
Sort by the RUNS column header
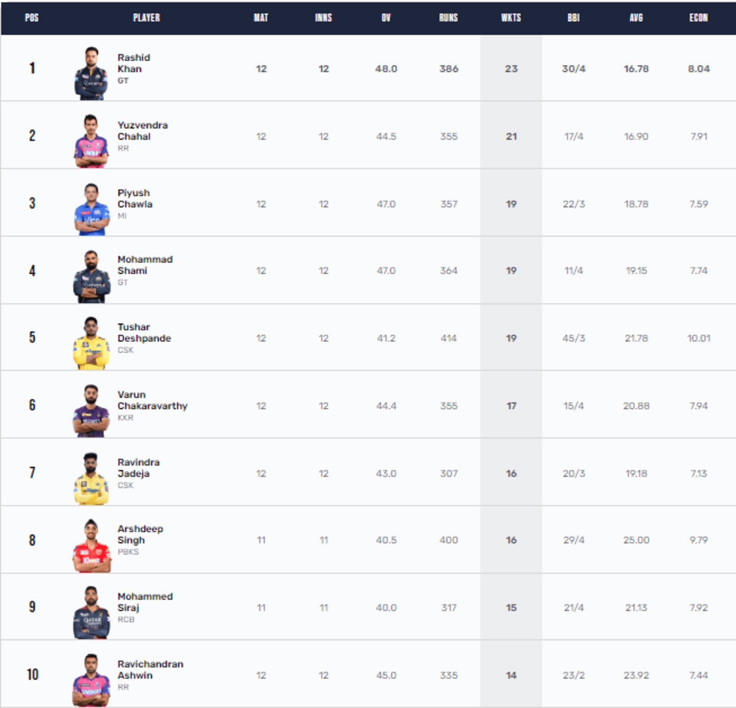click(449, 18)
